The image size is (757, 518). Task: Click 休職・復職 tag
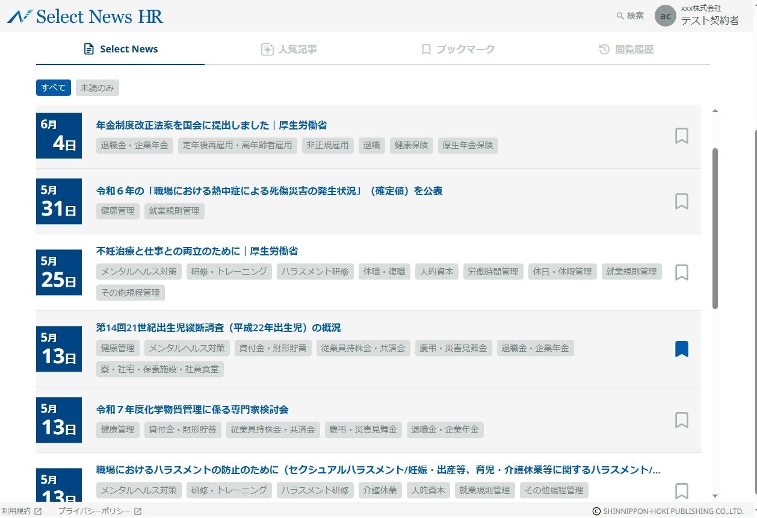click(x=385, y=272)
